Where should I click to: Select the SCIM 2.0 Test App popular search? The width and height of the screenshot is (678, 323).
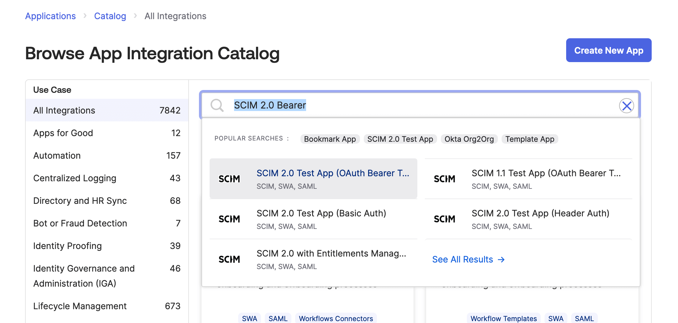pos(400,139)
